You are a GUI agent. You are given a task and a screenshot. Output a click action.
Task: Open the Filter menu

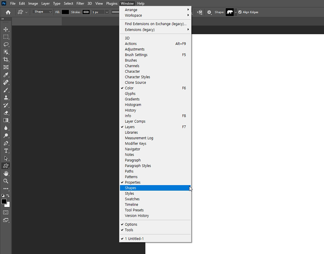[80, 4]
